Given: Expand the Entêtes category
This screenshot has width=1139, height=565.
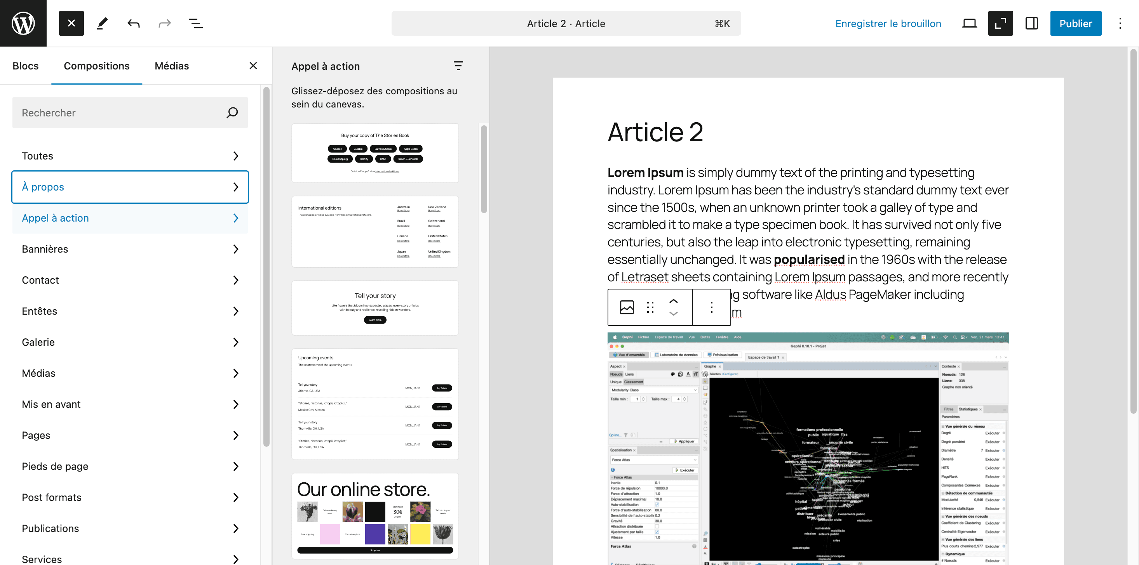Looking at the screenshot, I should pos(130,311).
